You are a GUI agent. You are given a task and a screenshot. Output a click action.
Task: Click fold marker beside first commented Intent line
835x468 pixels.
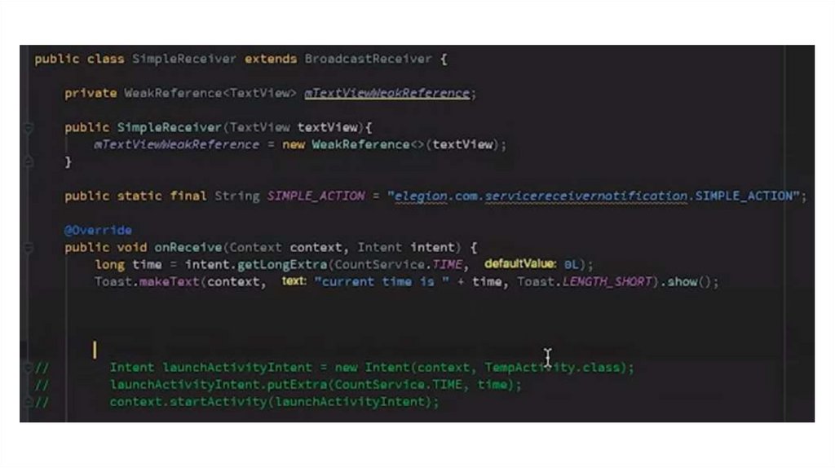pos(29,368)
